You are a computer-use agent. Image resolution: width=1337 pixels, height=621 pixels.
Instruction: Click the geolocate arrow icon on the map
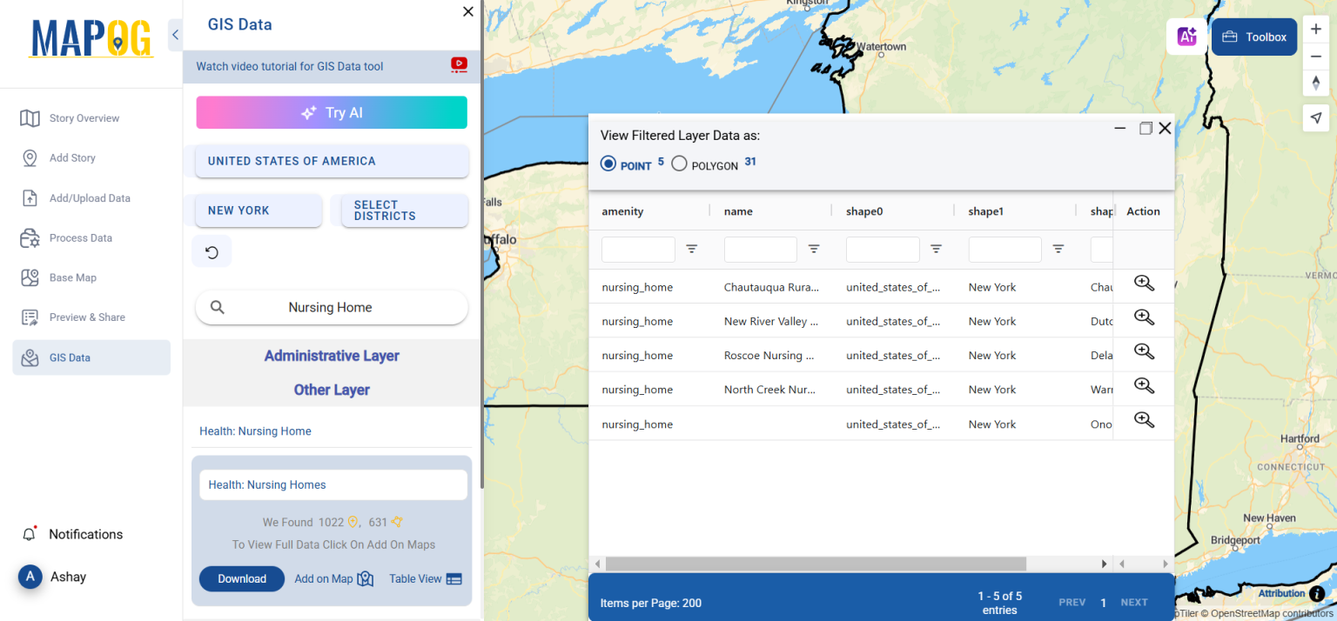click(x=1316, y=117)
